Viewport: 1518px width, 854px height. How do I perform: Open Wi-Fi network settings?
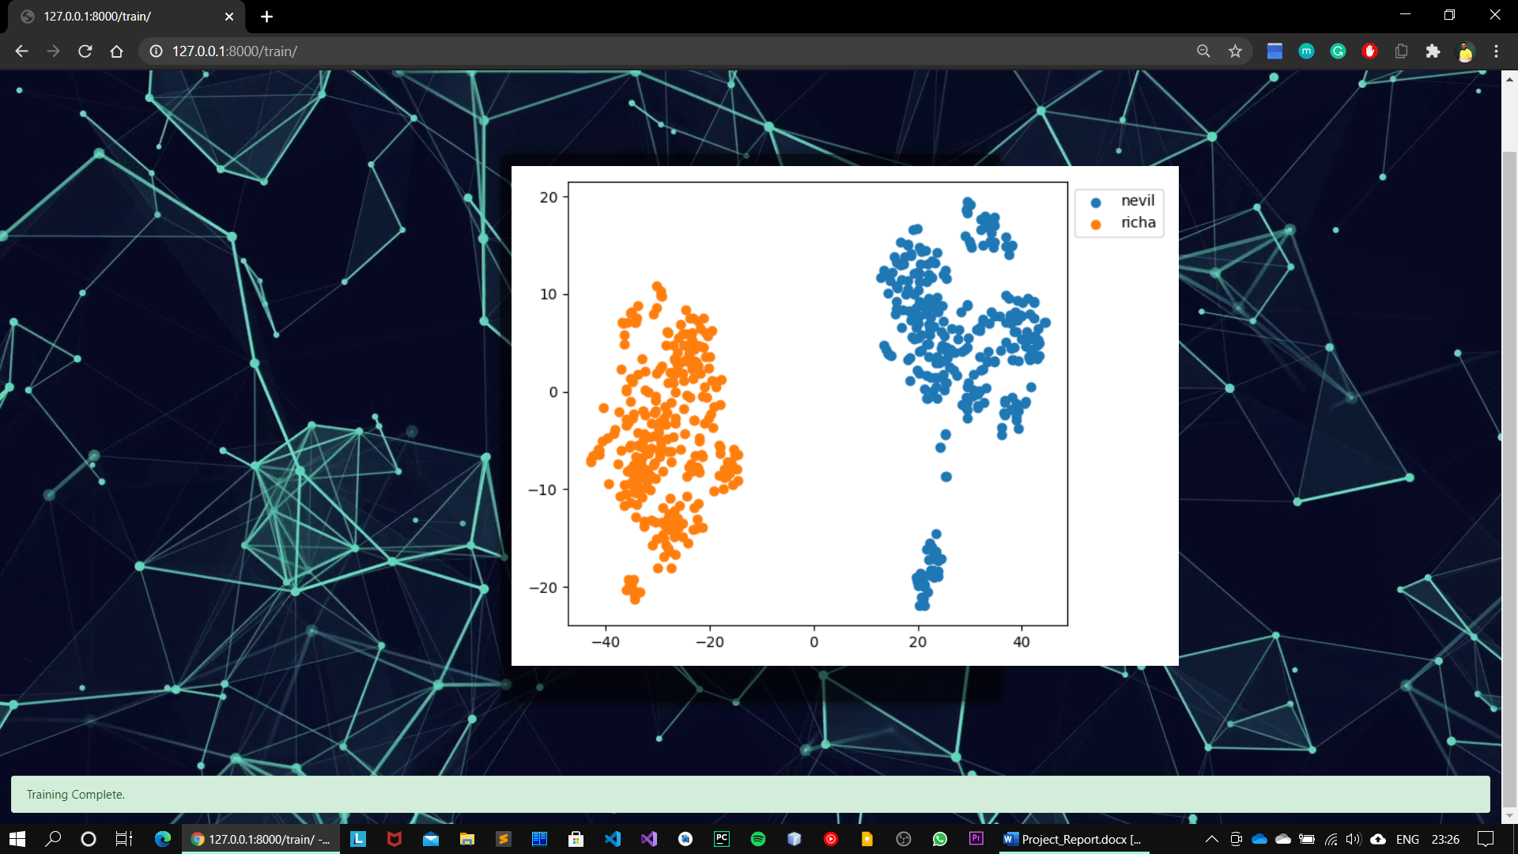(1331, 839)
